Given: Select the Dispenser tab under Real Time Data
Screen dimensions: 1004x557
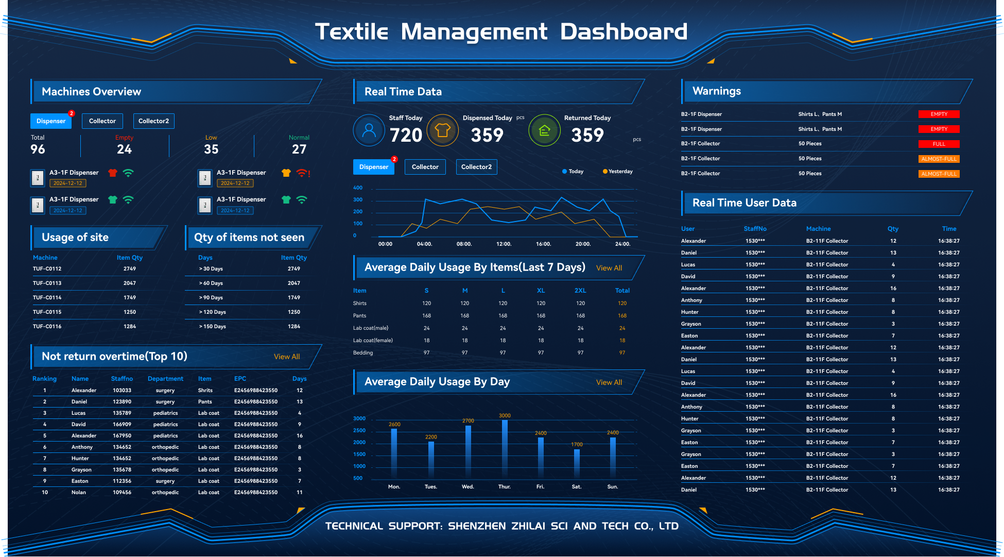Looking at the screenshot, I should (373, 166).
